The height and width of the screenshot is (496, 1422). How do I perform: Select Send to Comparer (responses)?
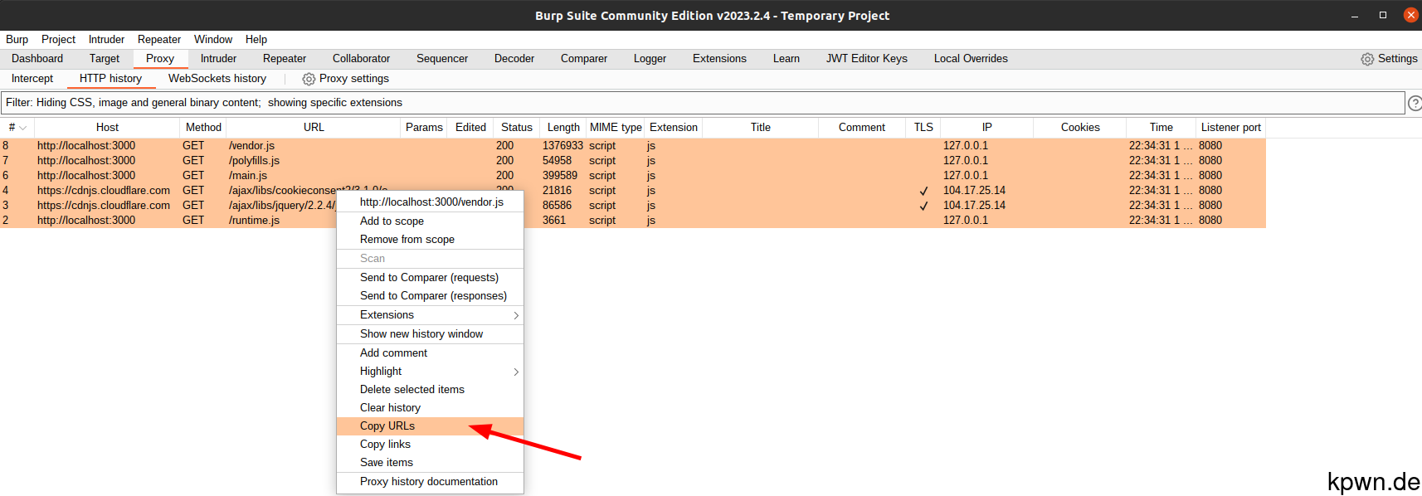(x=430, y=296)
